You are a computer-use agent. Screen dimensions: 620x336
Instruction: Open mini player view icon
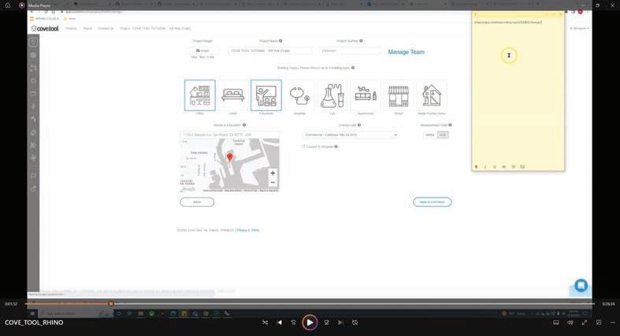tap(599, 323)
